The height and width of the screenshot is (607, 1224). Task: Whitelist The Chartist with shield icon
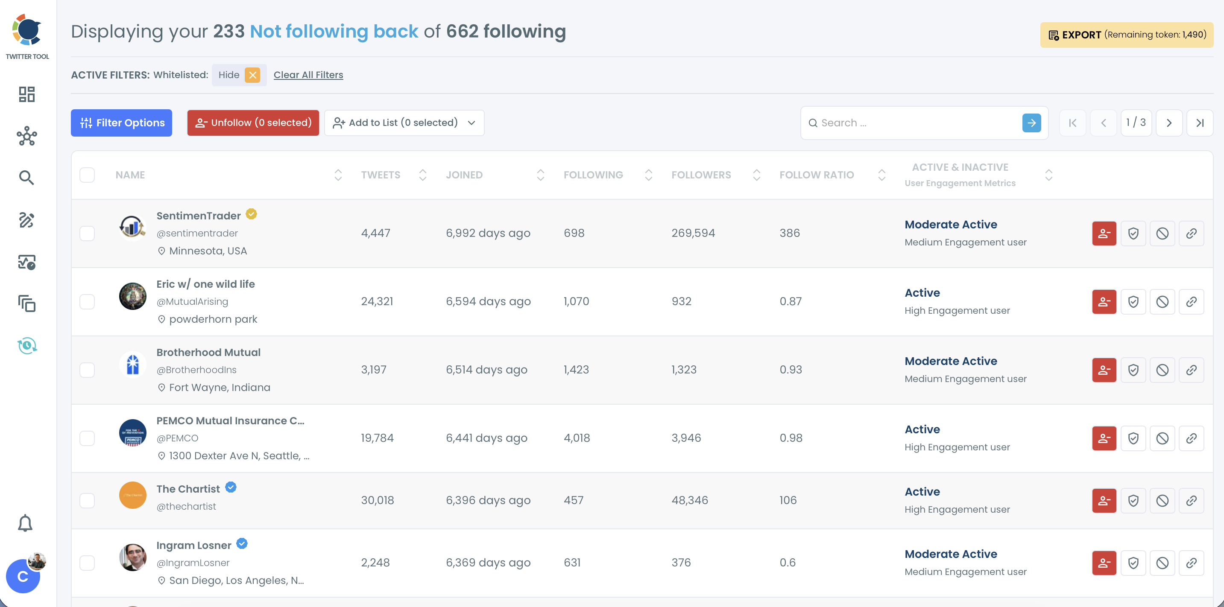click(1133, 500)
